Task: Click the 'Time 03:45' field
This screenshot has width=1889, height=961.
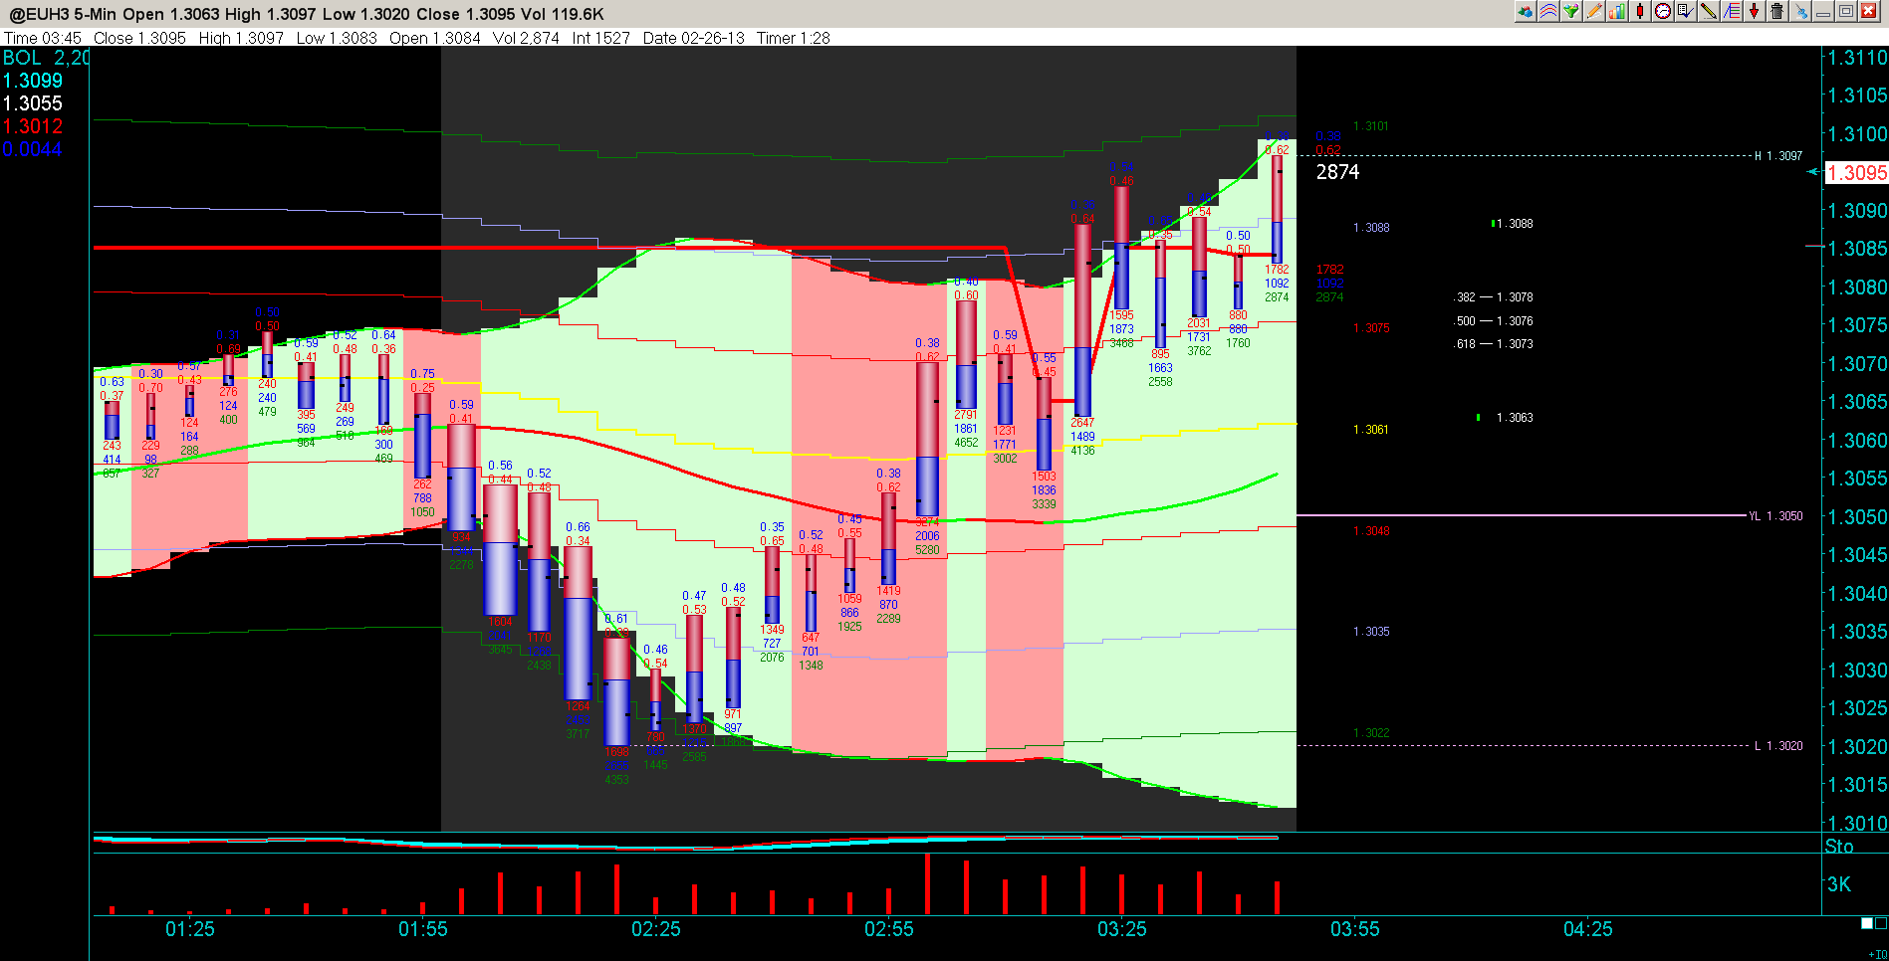Action: (x=43, y=38)
